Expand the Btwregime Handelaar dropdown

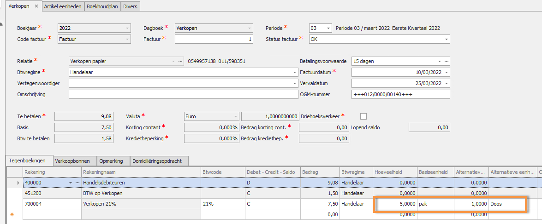[294, 72]
